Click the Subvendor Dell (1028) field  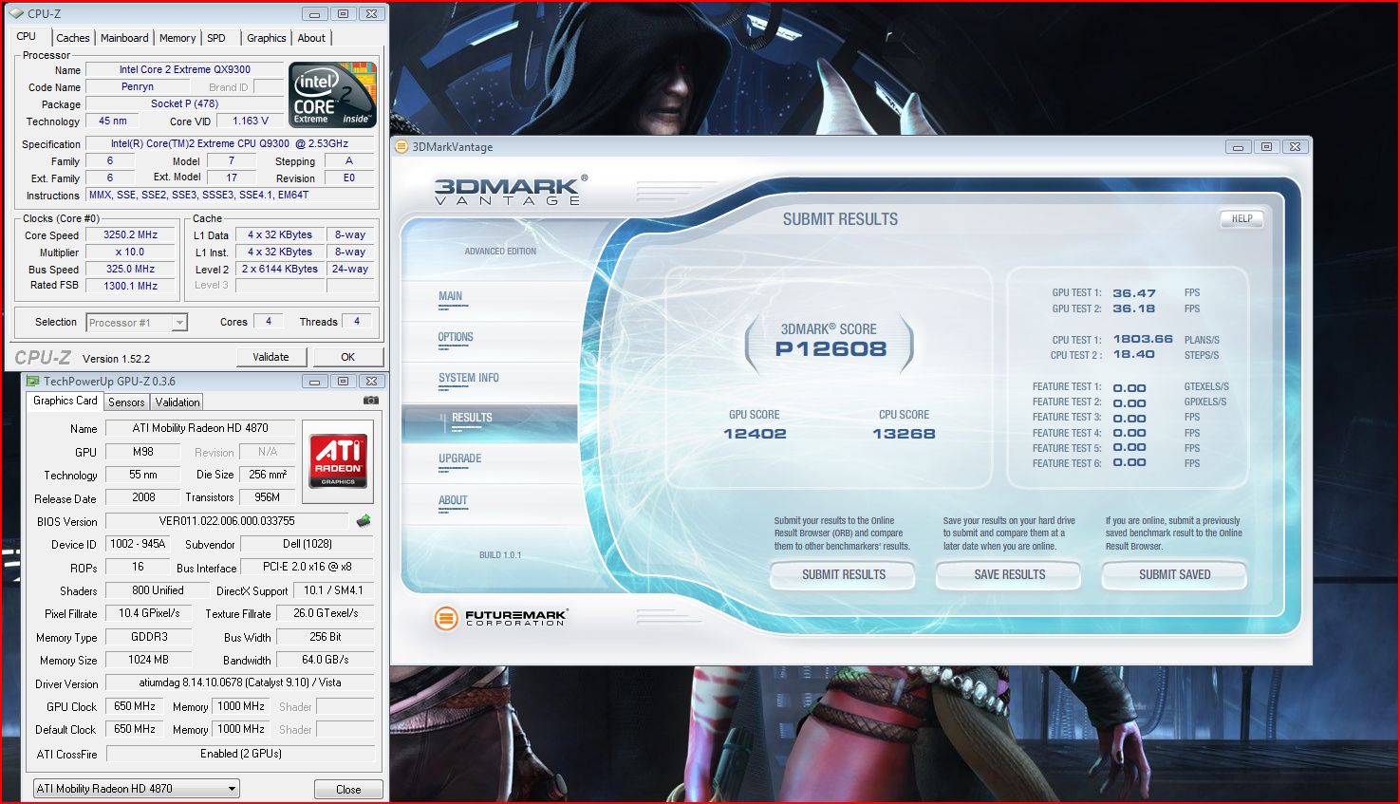(307, 544)
